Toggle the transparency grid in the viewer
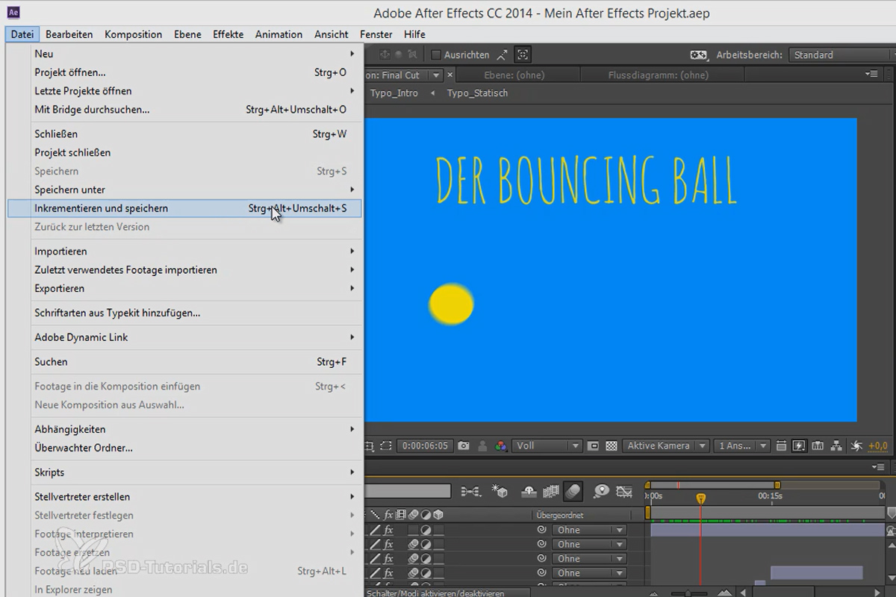 tap(611, 446)
